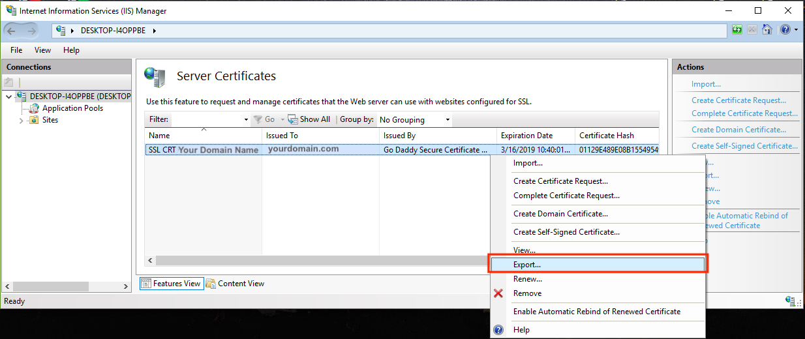Collapse the DESKTOP-I4OPPBE server node
Viewport: 805px width, 339px height.
pyautogui.click(x=8, y=96)
